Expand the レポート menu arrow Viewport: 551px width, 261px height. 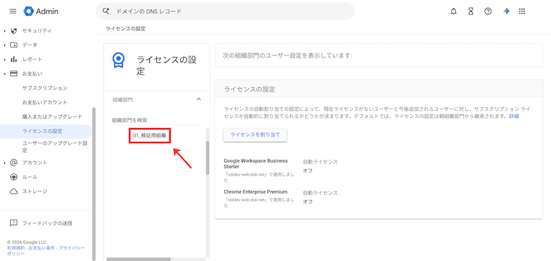pyautogui.click(x=5, y=60)
